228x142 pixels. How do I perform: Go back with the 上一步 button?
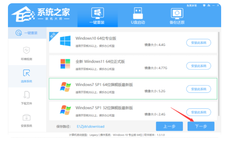[169, 126]
